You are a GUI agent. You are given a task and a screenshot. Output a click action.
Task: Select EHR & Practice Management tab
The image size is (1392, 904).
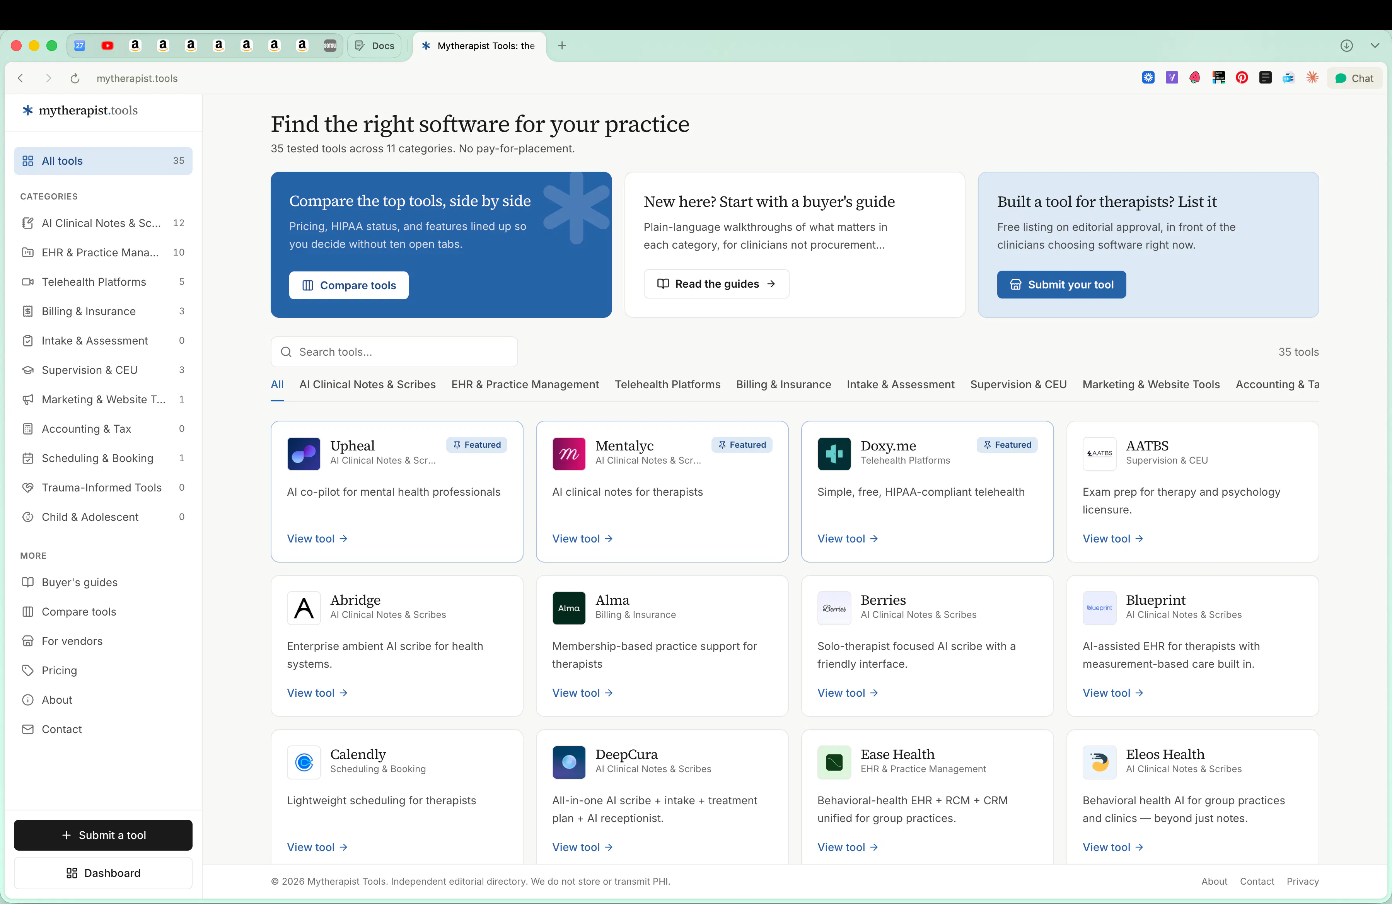pyautogui.click(x=525, y=384)
